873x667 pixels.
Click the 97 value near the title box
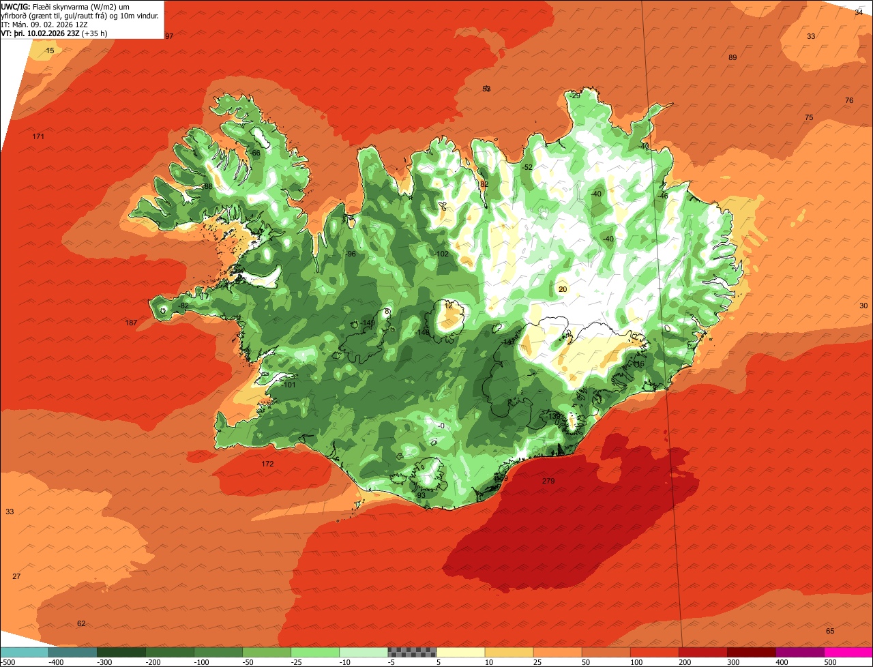(x=169, y=36)
